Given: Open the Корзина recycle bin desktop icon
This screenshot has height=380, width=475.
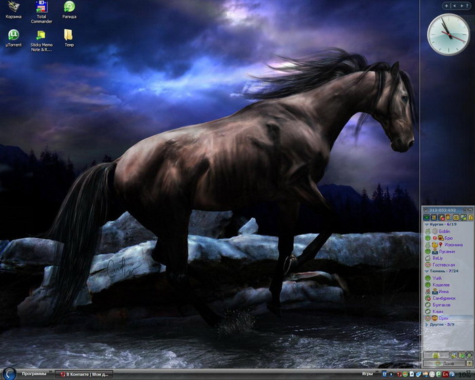Looking at the screenshot, I should (x=14, y=10).
